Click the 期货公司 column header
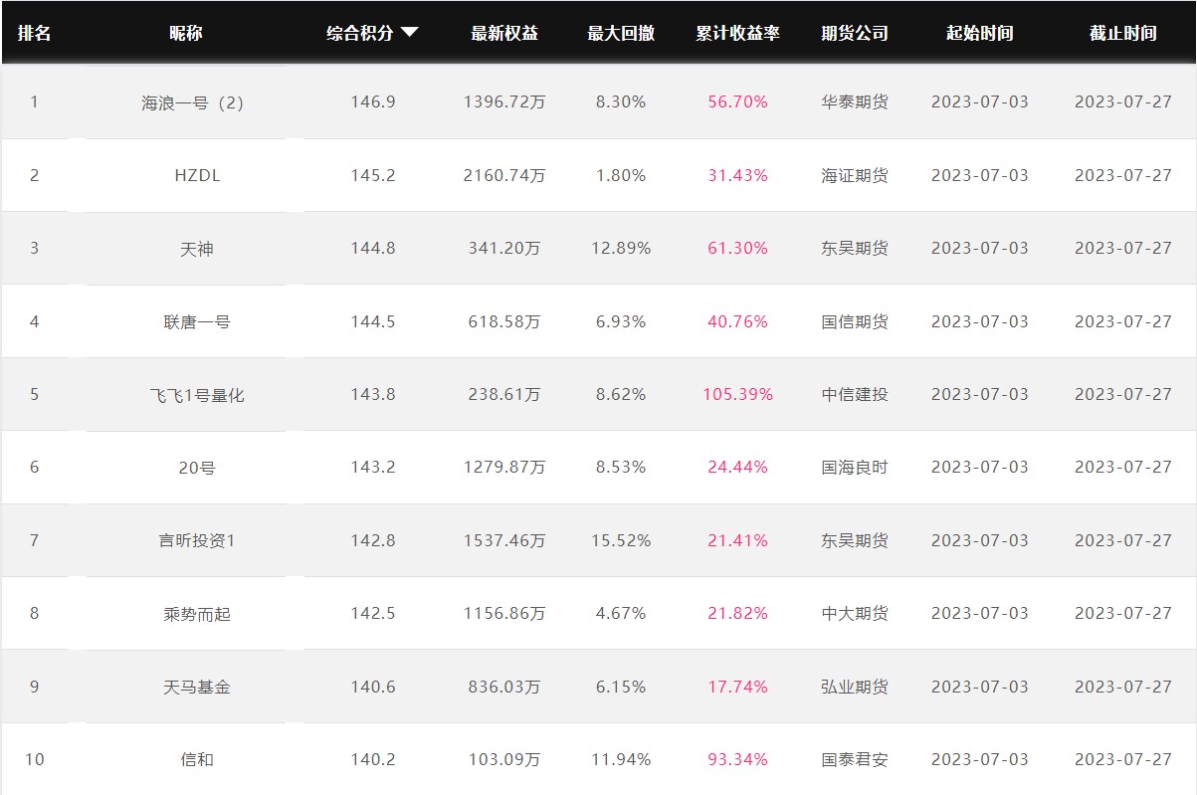Image resolution: width=1197 pixels, height=795 pixels. (855, 33)
